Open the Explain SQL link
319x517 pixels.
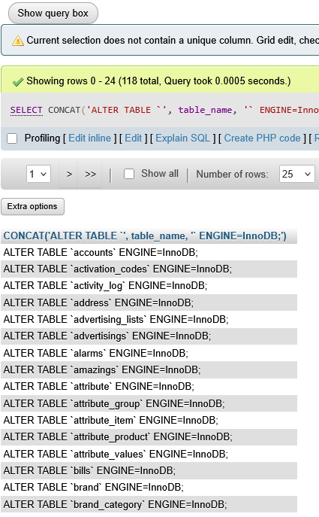point(182,138)
